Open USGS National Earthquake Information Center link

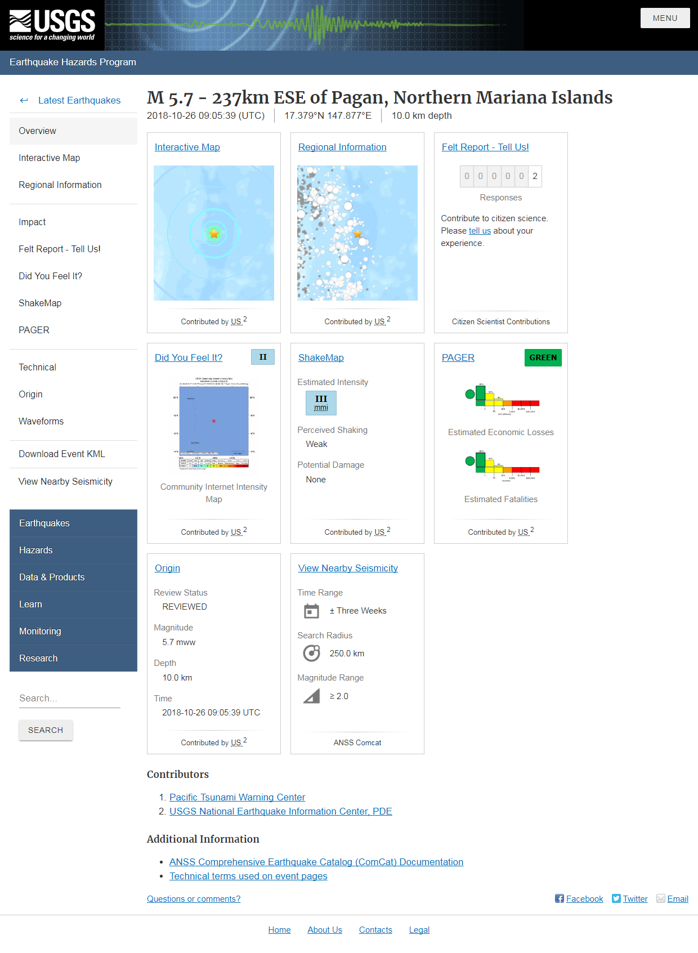[x=281, y=811]
